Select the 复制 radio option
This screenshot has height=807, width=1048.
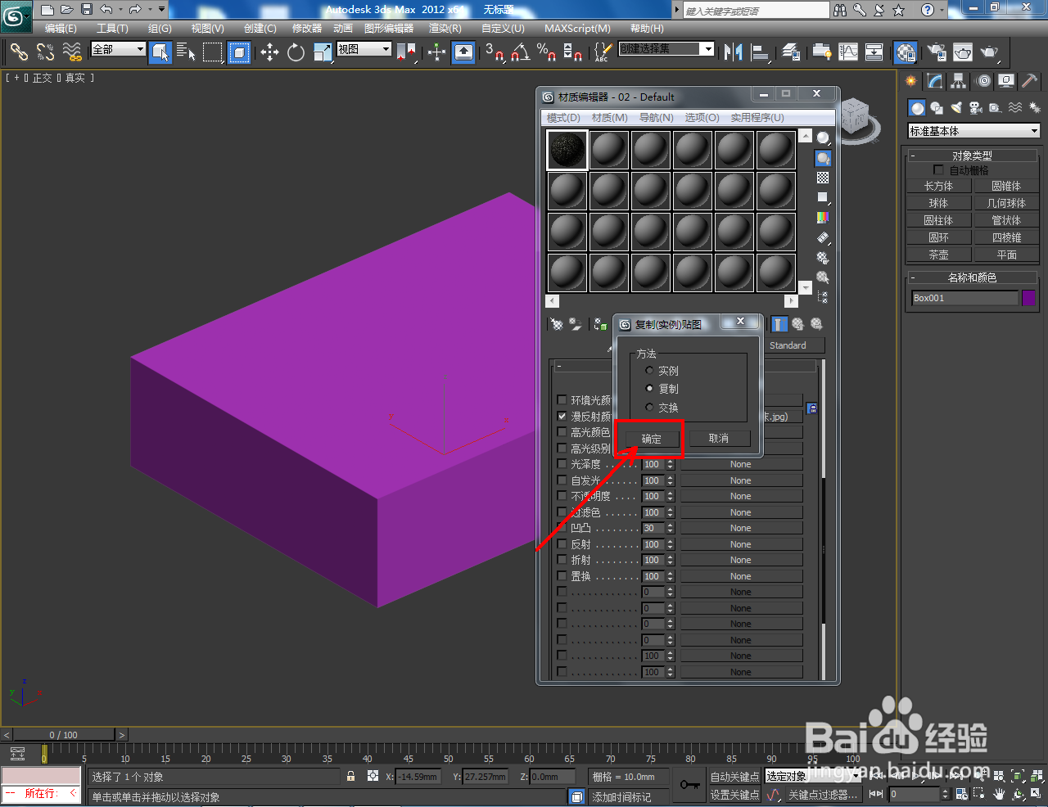649,389
